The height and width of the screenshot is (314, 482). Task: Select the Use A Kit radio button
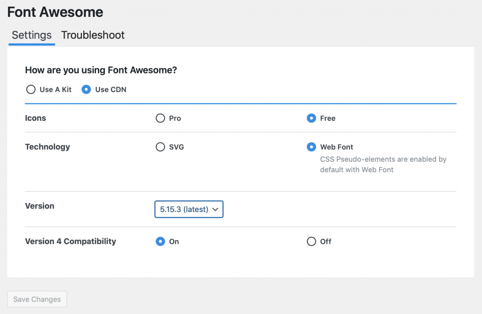[31, 89]
